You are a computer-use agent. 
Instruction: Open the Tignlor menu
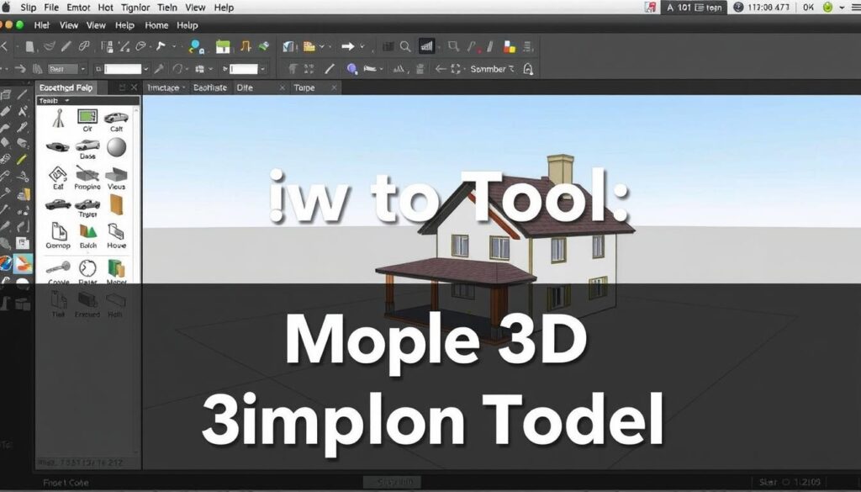coord(135,8)
